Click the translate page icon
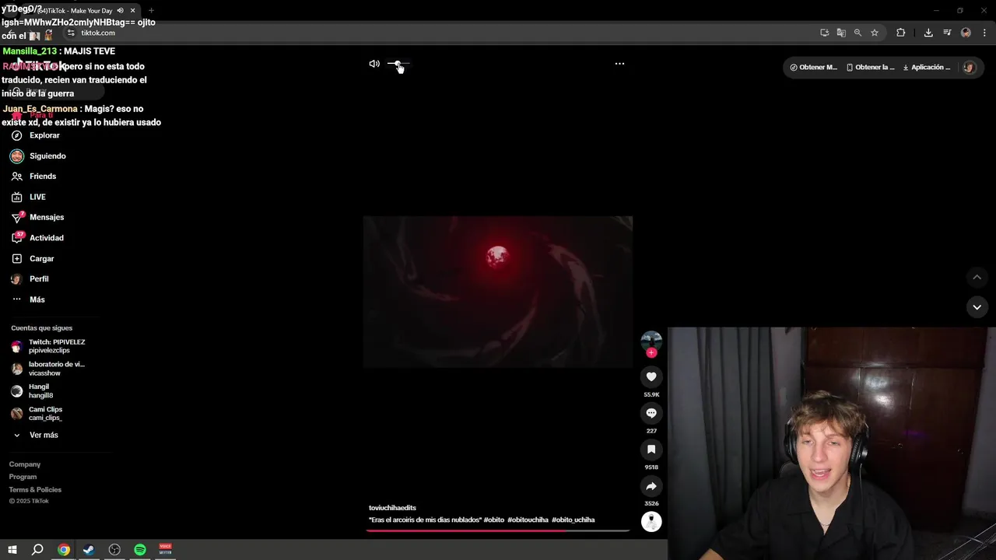 pyautogui.click(x=841, y=33)
